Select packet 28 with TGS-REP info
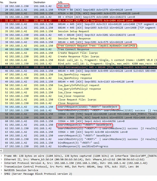Viewport: 157px width, 181px height. point(78,6)
